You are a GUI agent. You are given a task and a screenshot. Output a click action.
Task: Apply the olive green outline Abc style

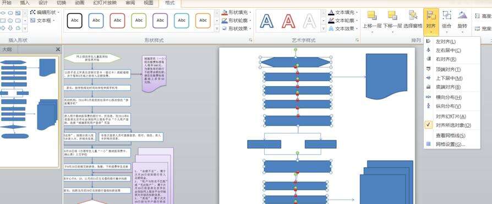(x=139, y=21)
